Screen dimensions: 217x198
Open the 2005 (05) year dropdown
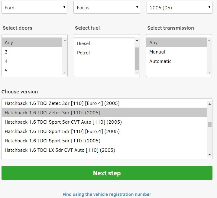179,8
